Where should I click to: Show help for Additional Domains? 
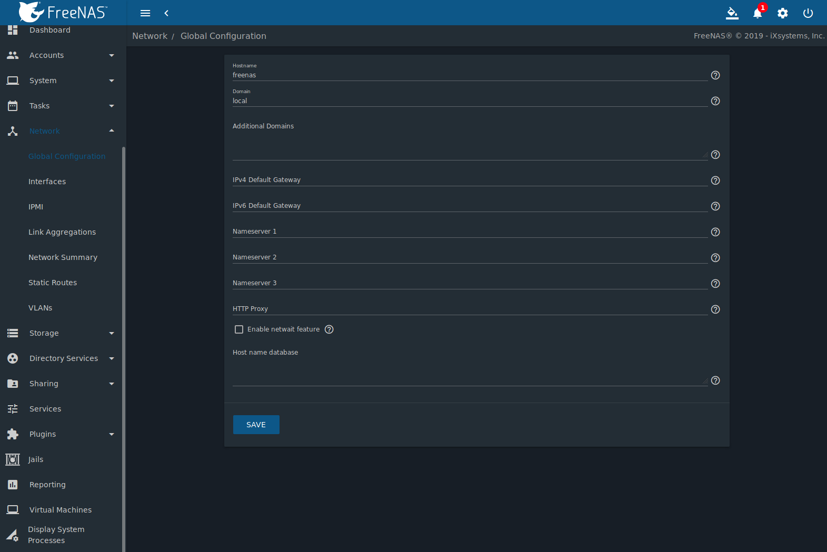[715, 155]
